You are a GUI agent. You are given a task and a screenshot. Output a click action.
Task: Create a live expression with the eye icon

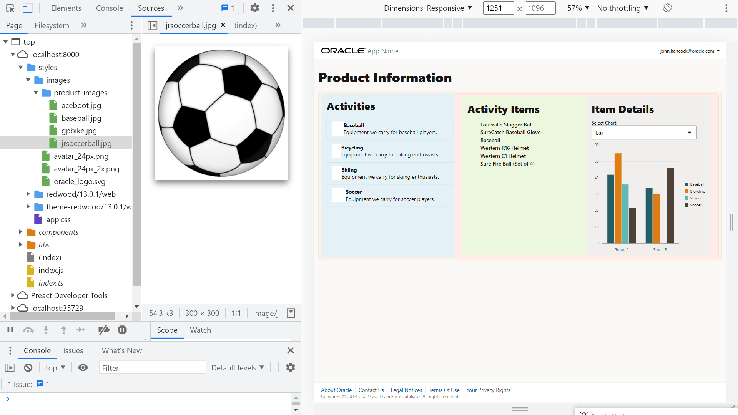[x=83, y=367]
